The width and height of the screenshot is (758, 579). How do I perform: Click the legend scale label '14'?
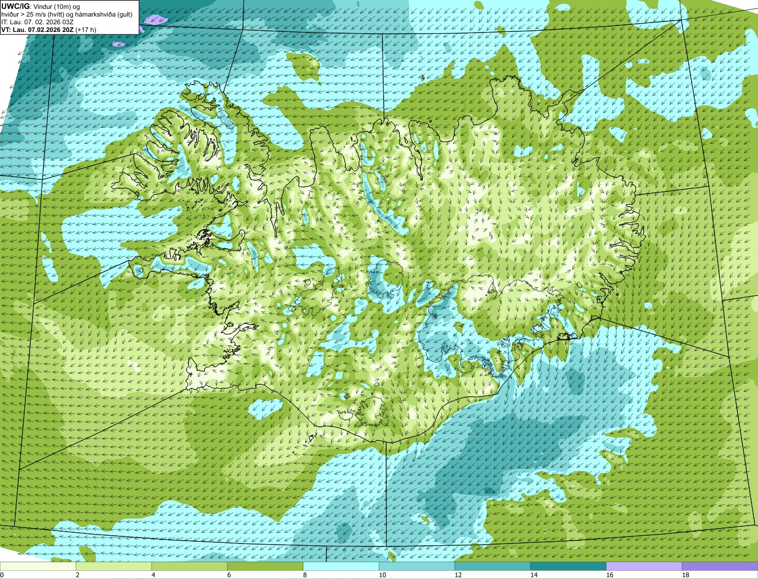click(534, 575)
